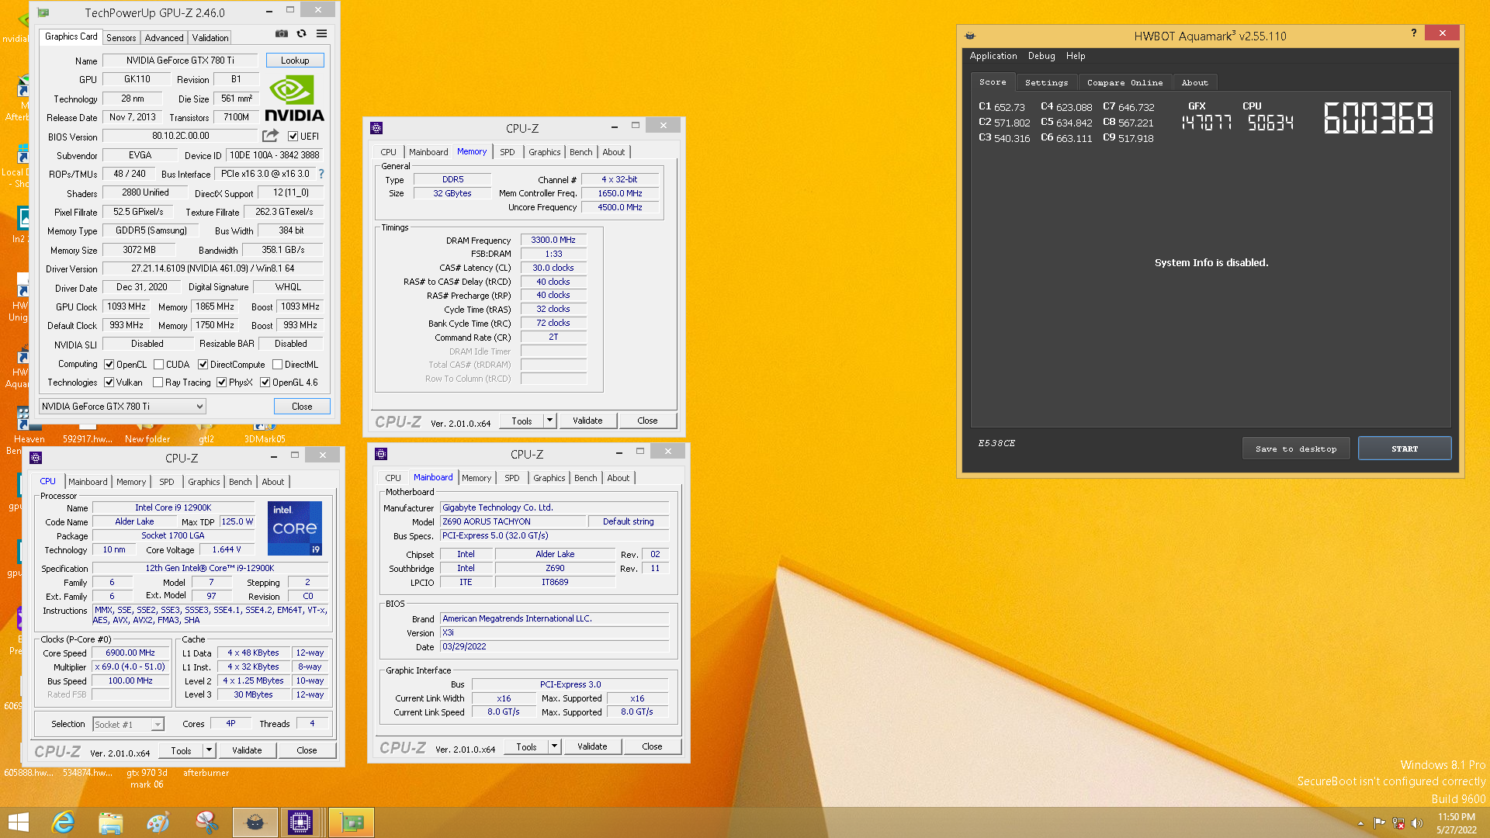
Task: Open the Socket #1 selection dropdown
Action: click(128, 724)
